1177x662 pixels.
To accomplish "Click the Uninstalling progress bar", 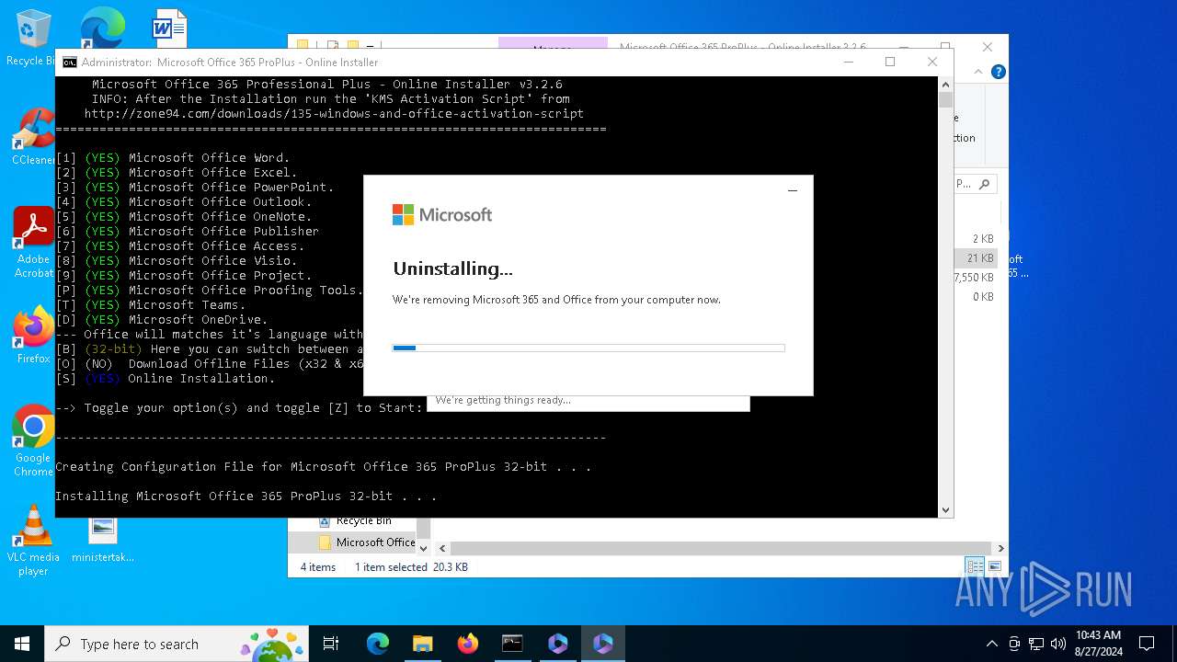I will [x=588, y=348].
